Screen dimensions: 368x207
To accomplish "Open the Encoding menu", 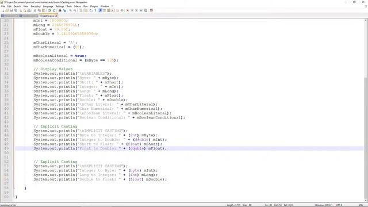I will tap(36, 6).
